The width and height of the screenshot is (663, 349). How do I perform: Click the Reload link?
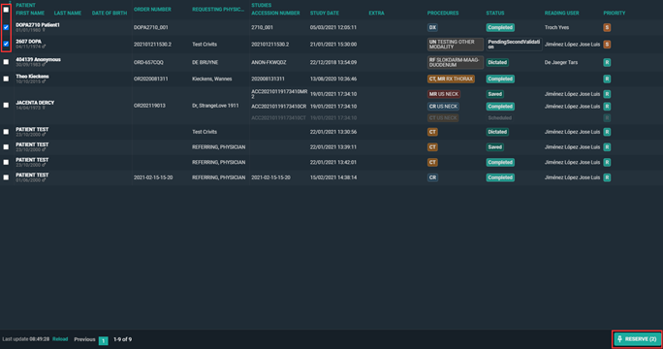click(x=60, y=339)
